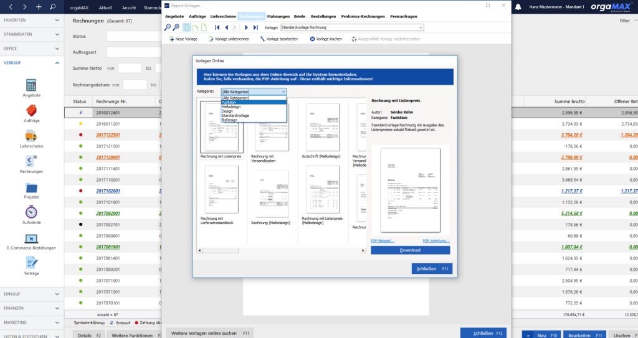Choose Mellodesign in category list

254,107
